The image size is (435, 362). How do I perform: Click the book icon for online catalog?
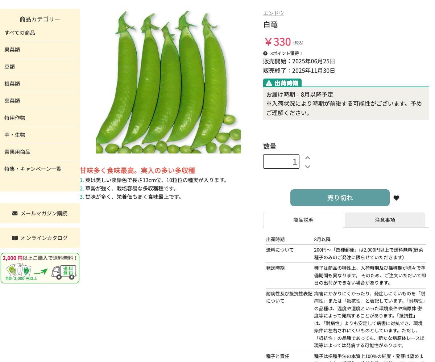(x=15, y=238)
